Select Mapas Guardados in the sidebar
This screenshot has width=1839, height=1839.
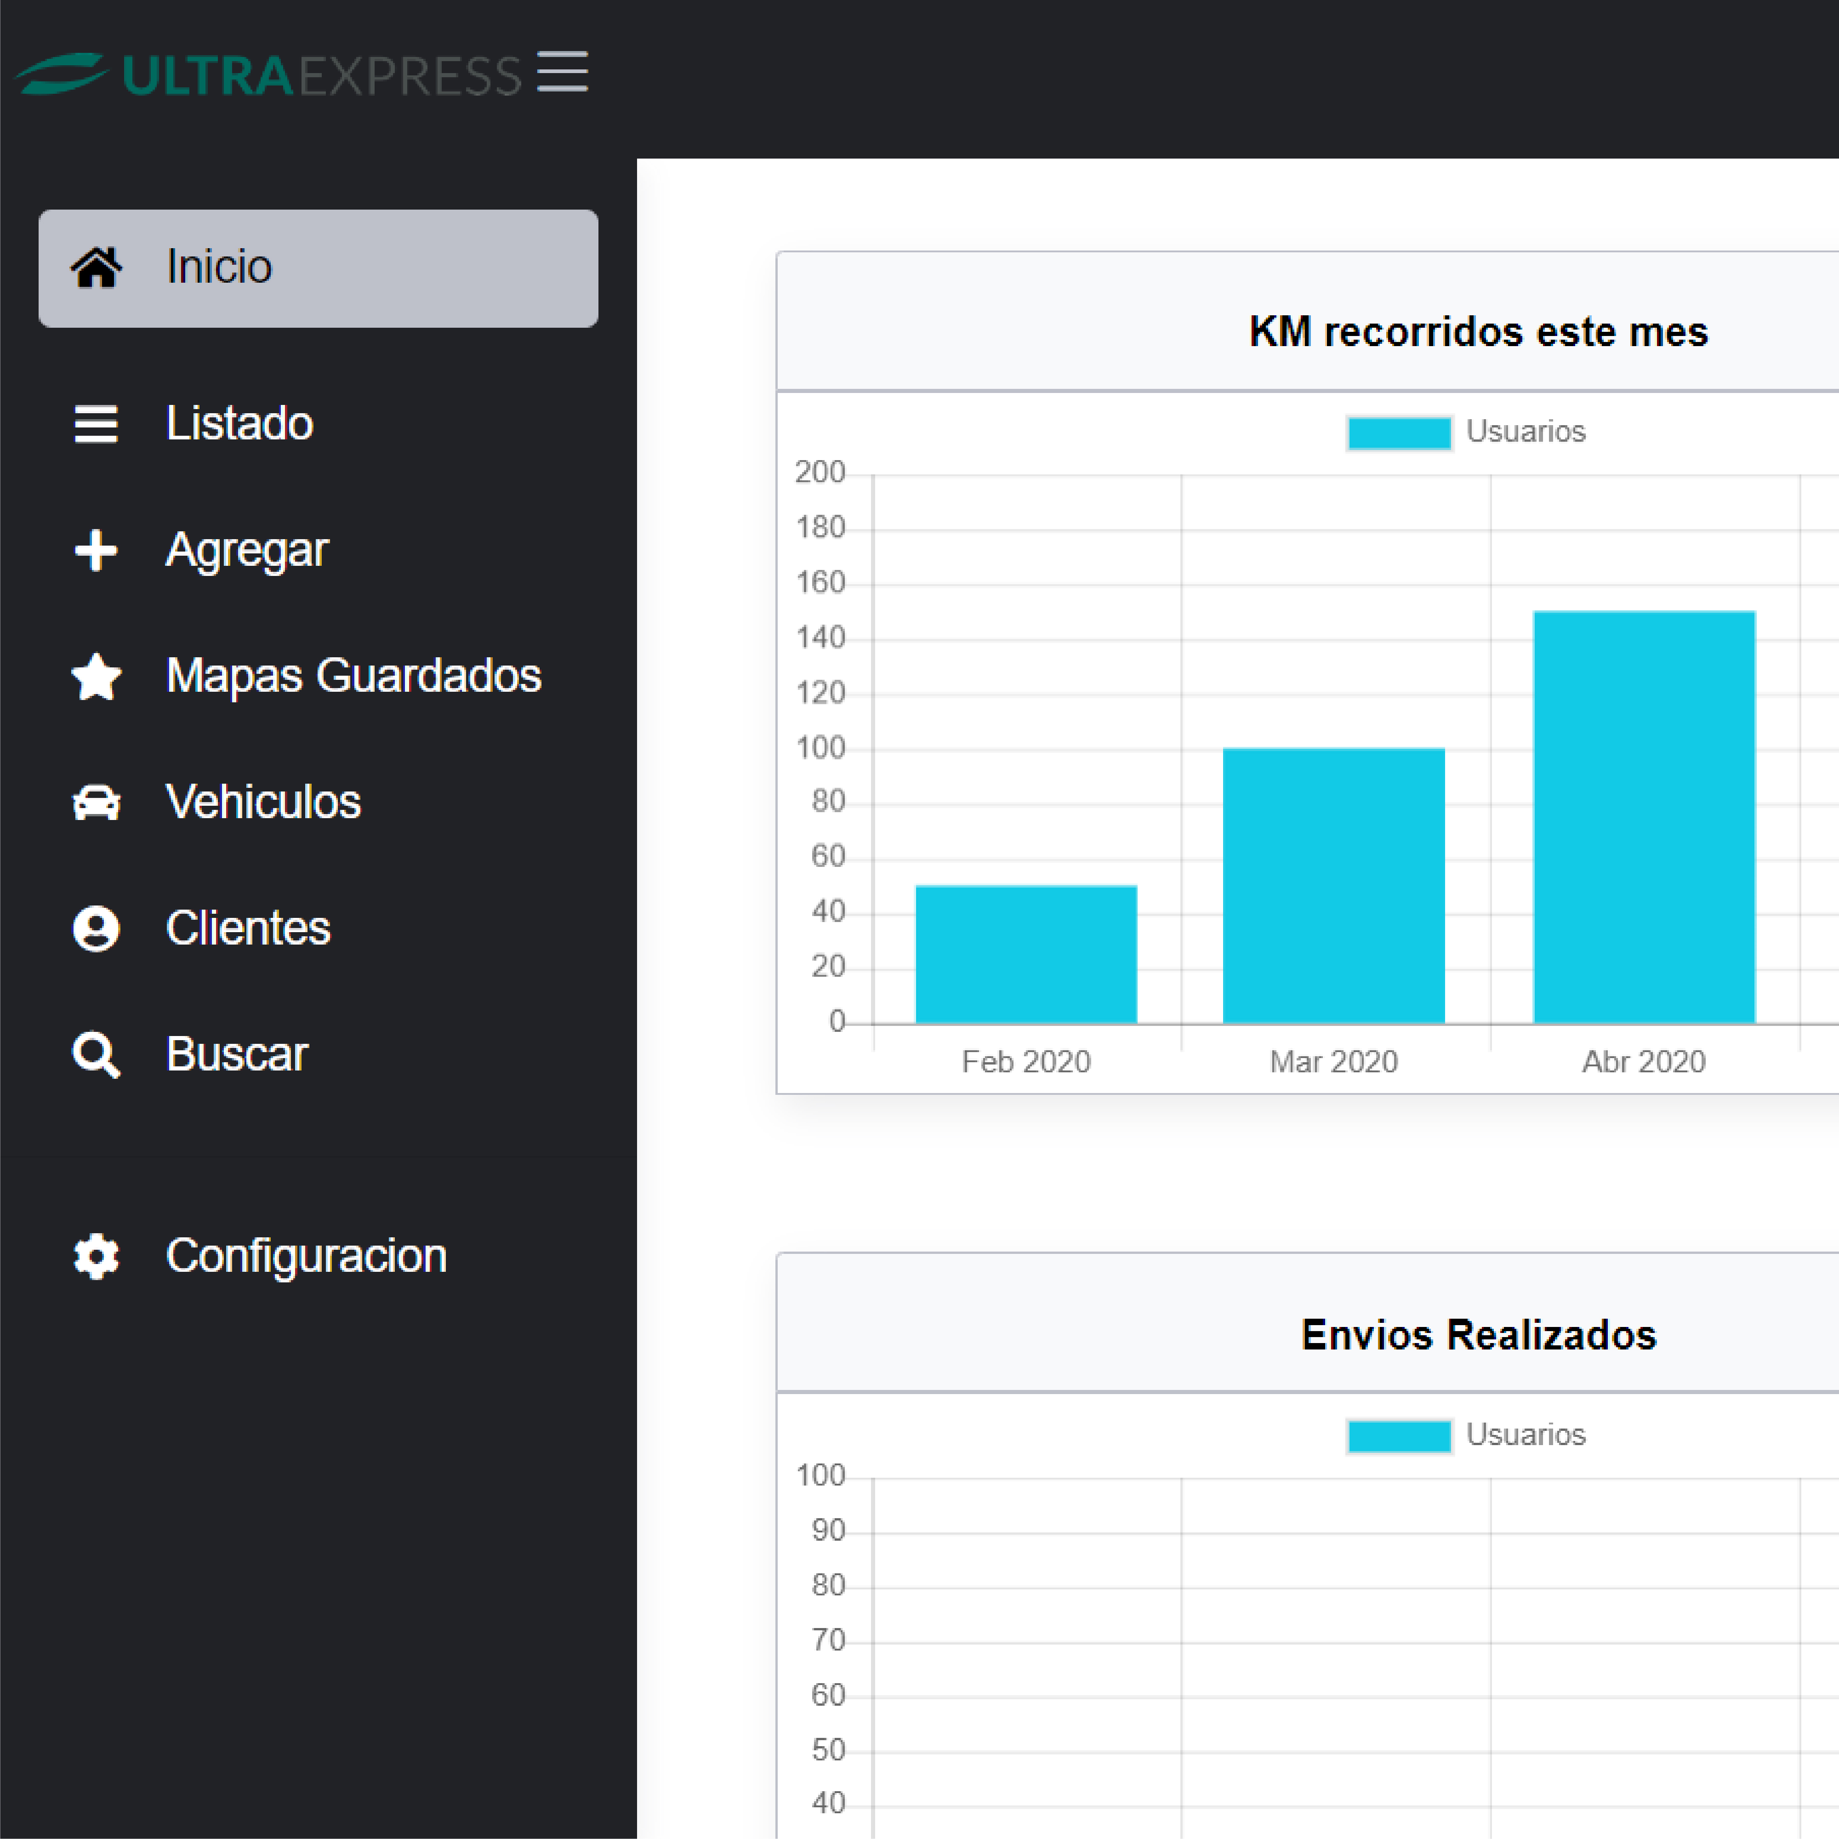(353, 676)
